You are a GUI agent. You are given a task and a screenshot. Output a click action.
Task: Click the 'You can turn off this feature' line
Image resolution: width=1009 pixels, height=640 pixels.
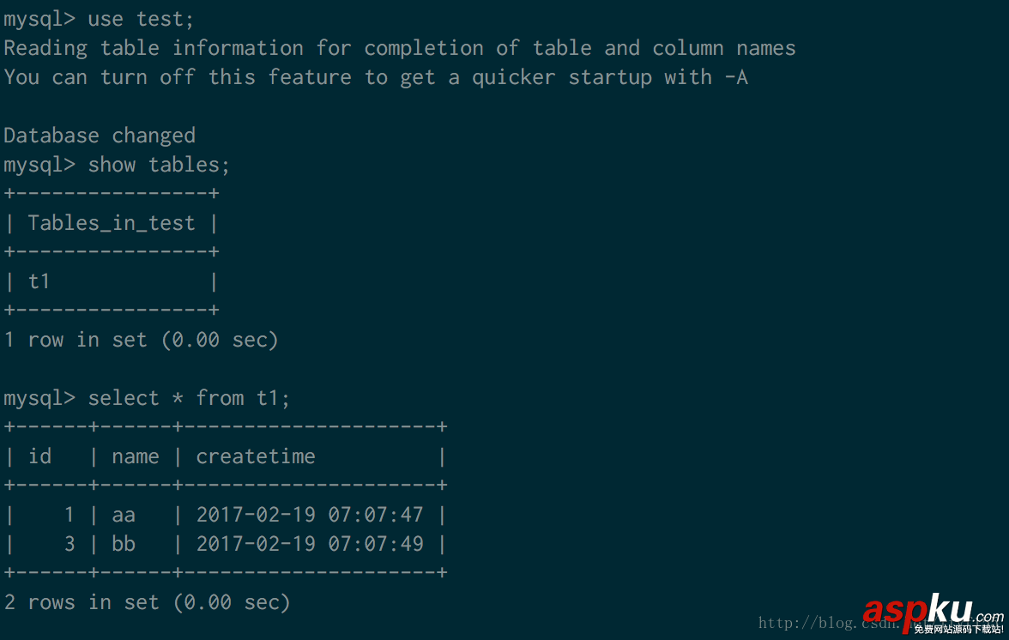pos(376,77)
